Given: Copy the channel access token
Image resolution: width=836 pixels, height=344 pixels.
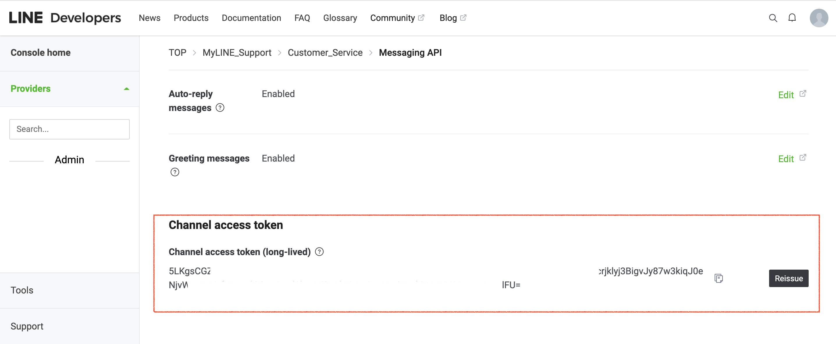Looking at the screenshot, I should pos(718,278).
